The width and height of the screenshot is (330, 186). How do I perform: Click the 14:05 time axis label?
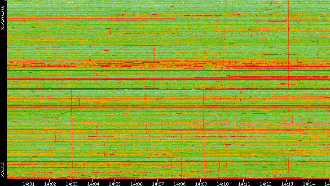tap(114, 184)
